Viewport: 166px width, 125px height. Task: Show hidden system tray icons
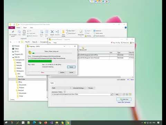tap(142, 123)
